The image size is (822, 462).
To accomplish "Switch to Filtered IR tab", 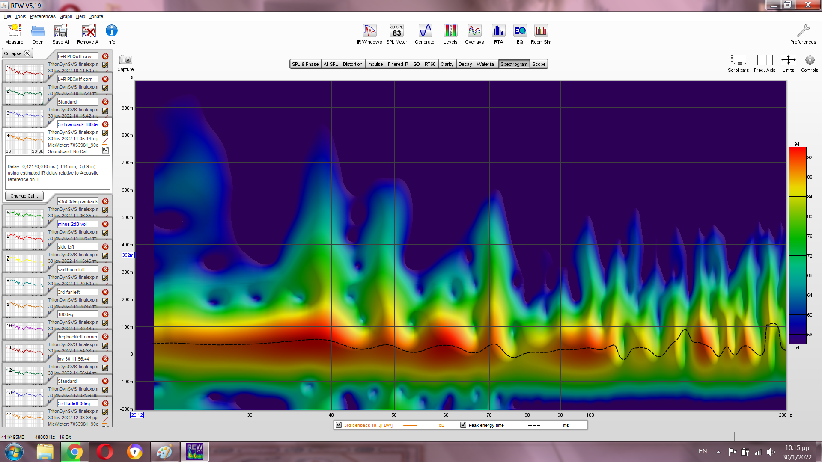I will (x=398, y=64).
